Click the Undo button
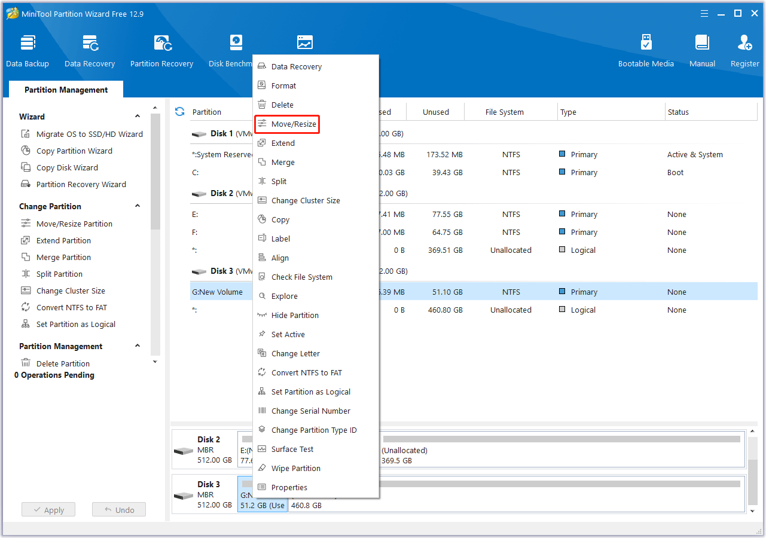 pyautogui.click(x=119, y=510)
